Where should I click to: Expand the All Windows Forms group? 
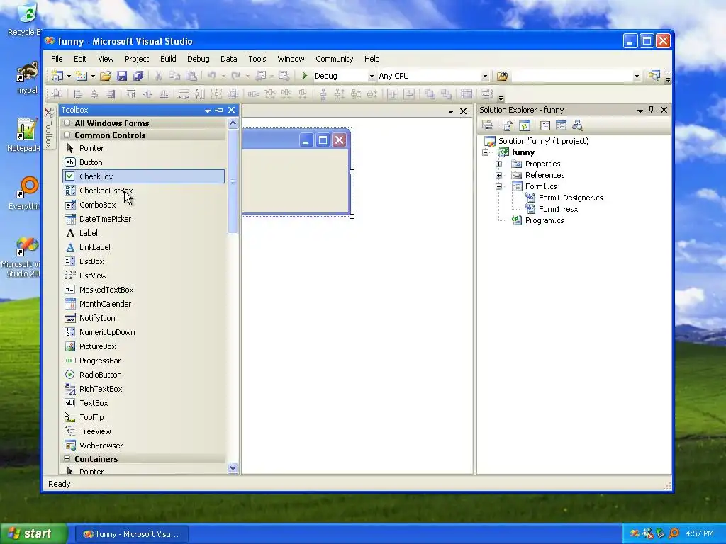[x=67, y=123]
